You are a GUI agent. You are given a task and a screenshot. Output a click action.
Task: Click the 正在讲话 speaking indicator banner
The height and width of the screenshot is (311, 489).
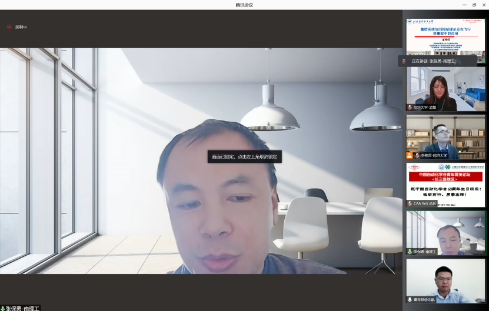(x=433, y=61)
